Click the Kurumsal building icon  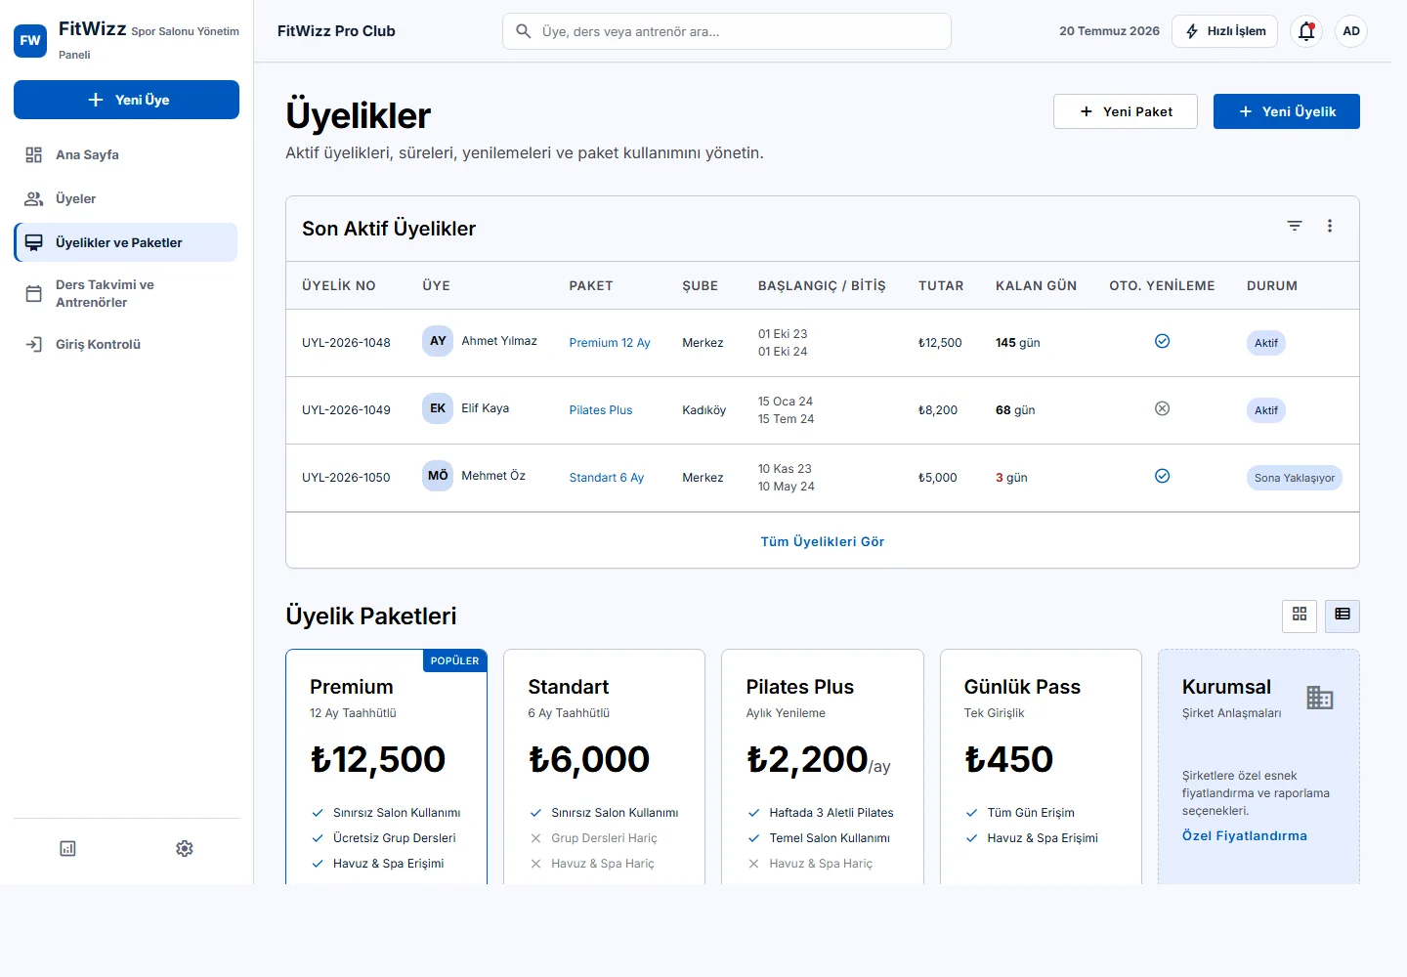point(1320,698)
